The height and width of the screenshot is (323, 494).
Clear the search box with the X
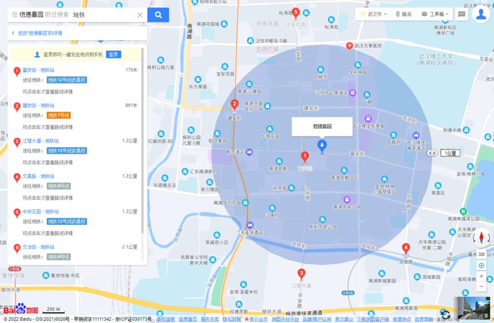coord(140,15)
